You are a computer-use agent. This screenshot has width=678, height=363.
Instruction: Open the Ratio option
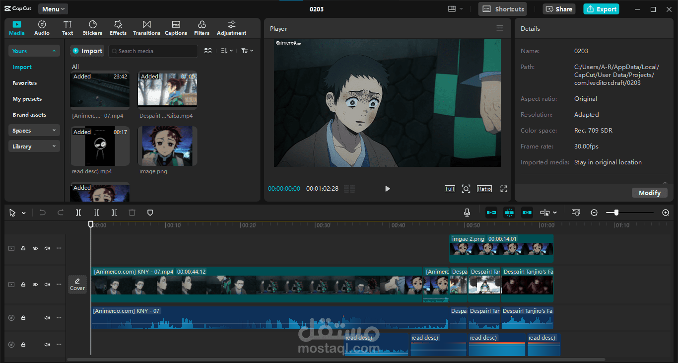click(x=484, y=189)
